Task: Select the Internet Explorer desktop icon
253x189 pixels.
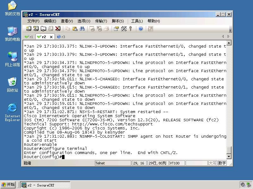Action: click(x=12, y=112)
